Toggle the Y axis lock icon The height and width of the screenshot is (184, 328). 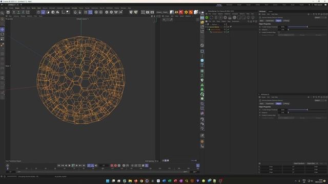pyautogui.click(x=18, y=12)
